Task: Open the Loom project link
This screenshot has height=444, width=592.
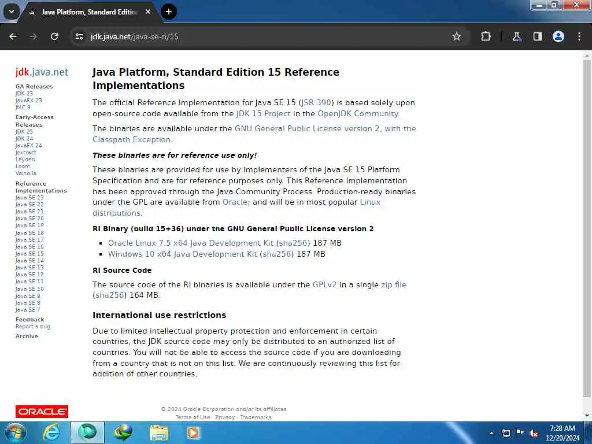Action: 23,166
